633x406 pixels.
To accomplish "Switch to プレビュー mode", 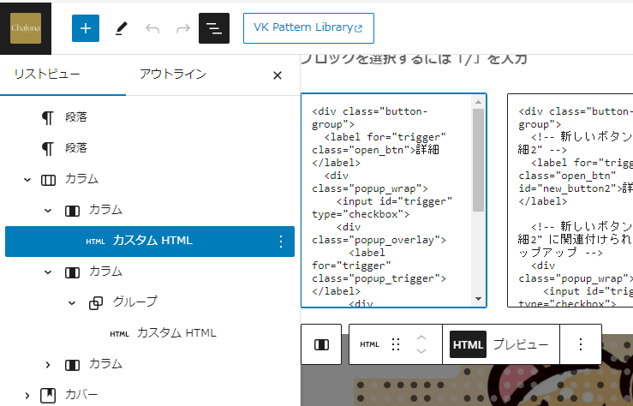I will coord(521,344).
